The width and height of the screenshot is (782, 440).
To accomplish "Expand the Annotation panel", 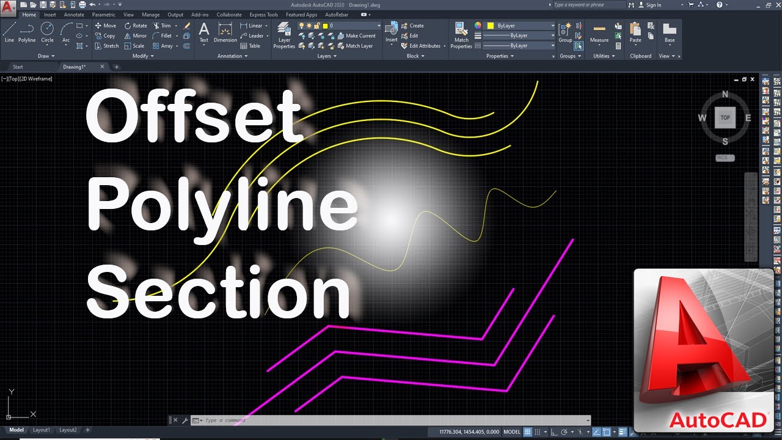I will click(233, 56).
